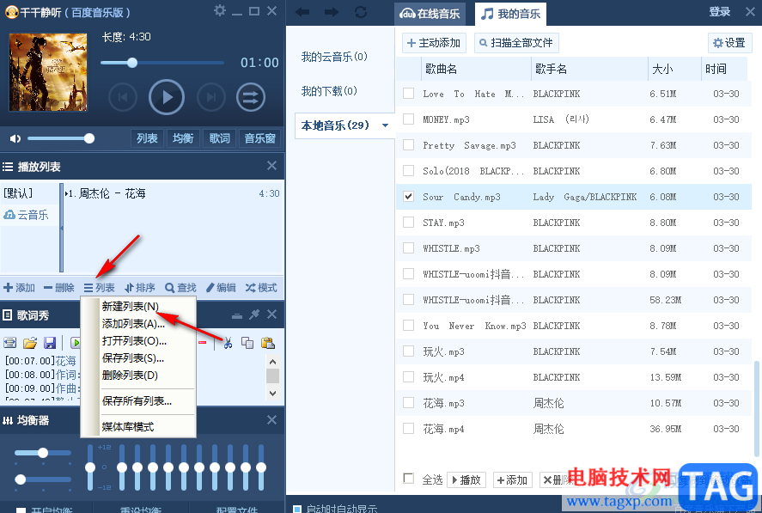The image size is (762, 513).
Task: Open the 设置 settings button
Action: click(x=729, y=43)
